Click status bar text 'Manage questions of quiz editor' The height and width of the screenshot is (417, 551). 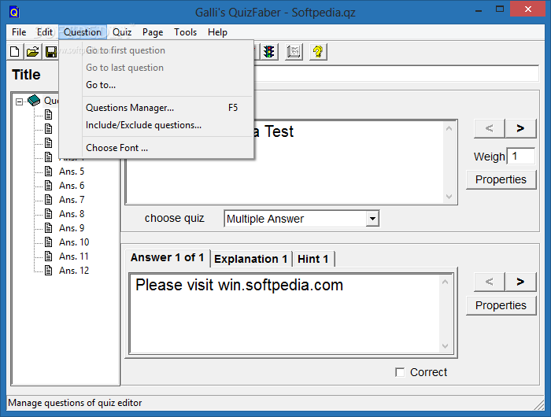[75, 403]
